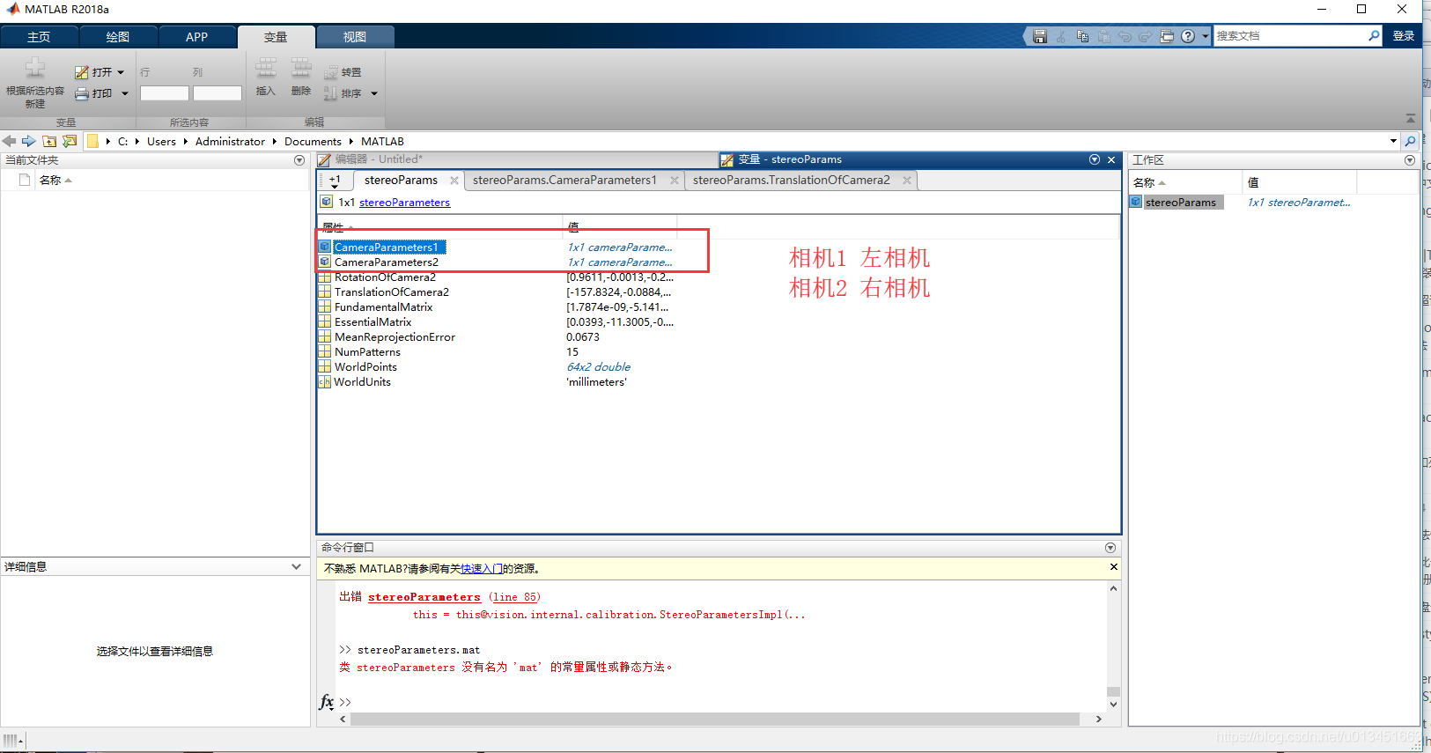Click the 列 (column) input field

pyautogui.click(x=218, y=93)
